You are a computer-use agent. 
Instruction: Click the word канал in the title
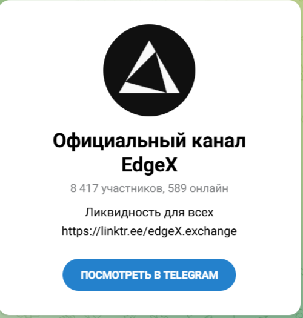coord(219,141)
